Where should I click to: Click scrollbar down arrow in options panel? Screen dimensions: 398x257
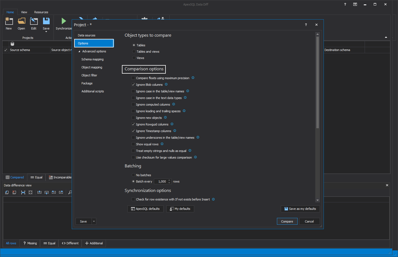point(317,200)
